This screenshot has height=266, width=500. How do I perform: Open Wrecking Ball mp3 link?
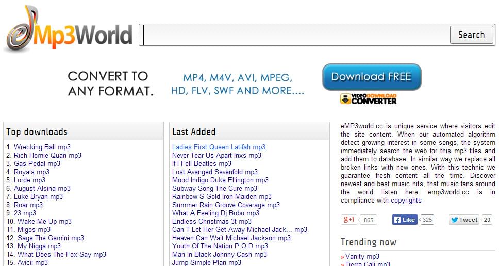(42, 147)
